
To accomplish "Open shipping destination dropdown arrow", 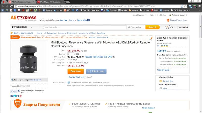I will coord(114,57).
